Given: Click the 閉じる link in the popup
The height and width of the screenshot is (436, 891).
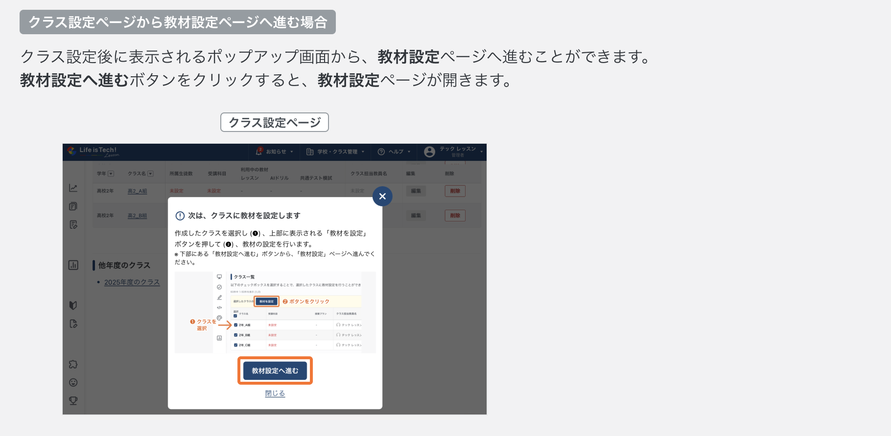Looking at the screenshot, I should 275,393.
